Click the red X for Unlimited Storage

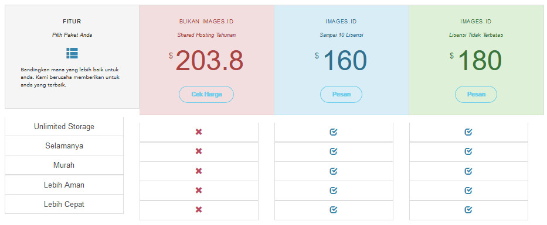(199, 132)
